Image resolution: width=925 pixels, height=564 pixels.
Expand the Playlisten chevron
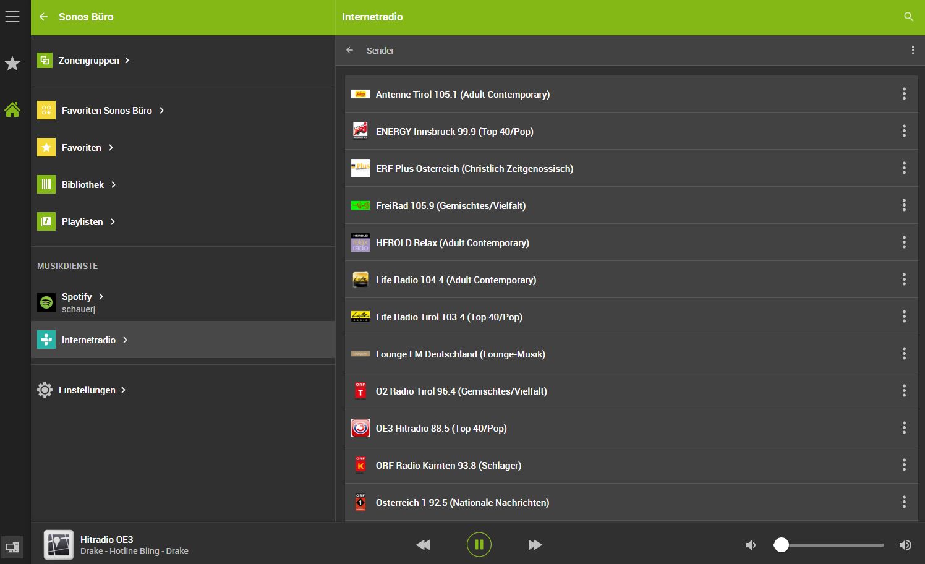pyautogui.click(x=113, y=221)
